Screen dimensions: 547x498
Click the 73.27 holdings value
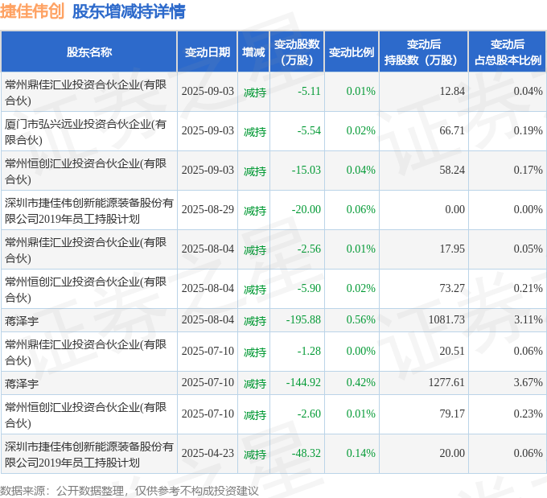pyautogui.click(x=452, y=288)
